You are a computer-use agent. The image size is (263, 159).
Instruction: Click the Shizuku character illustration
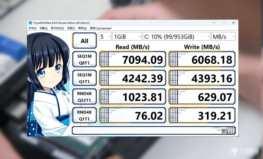point(50,83)
